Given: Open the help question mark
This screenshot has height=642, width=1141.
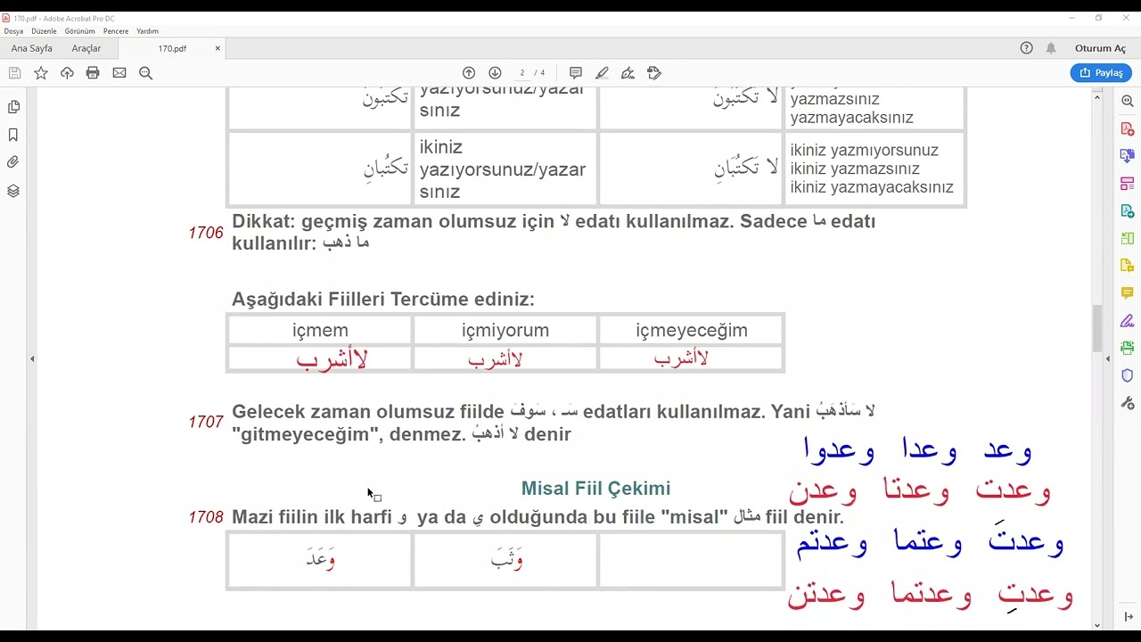Looking at the screenshot, I should pyautogui.click(x=1026, y=48).
